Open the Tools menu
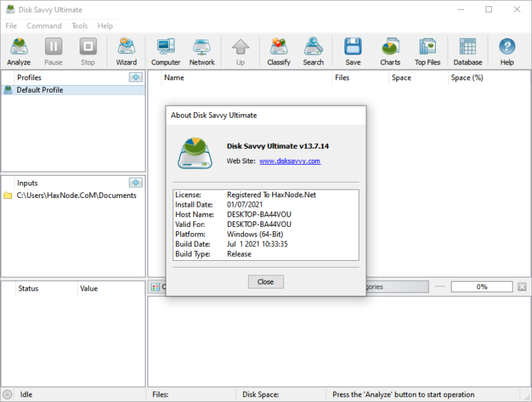 pos(80,26)
